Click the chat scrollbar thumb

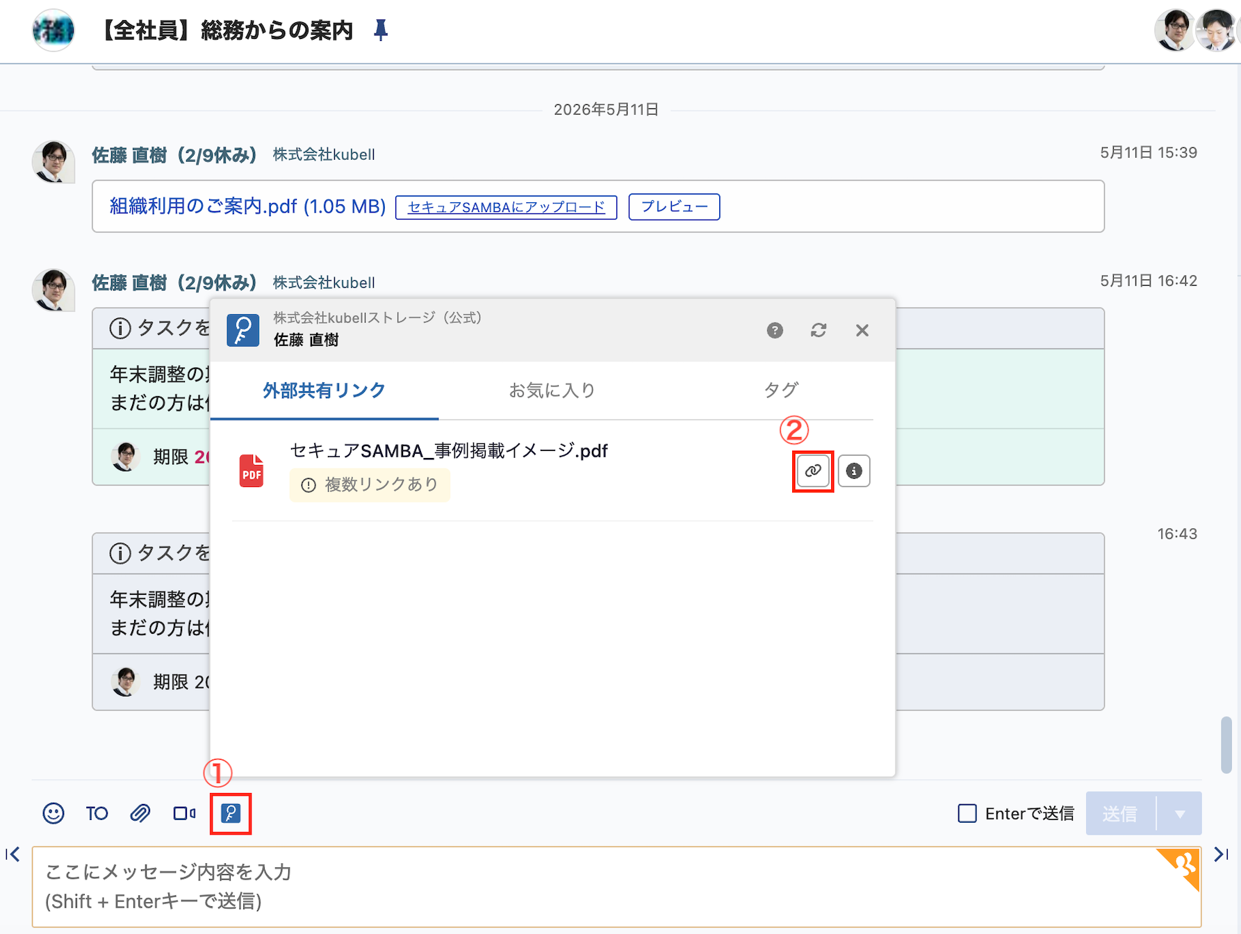pos(1226,745)
